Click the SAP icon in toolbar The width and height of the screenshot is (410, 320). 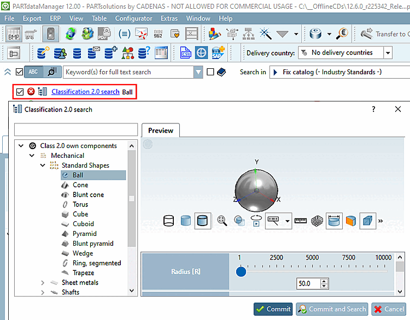[218, 53]
